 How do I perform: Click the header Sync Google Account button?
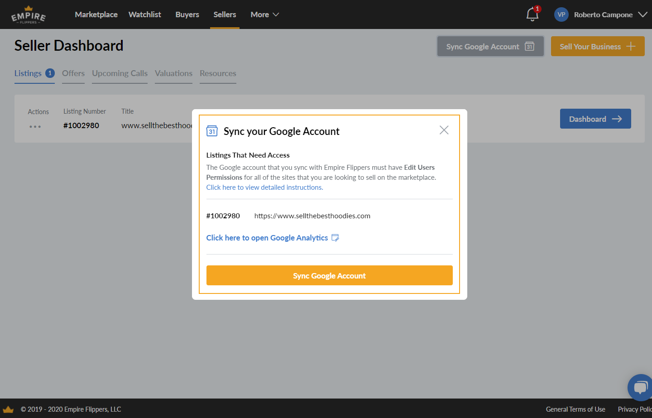[x=490, y=46]
